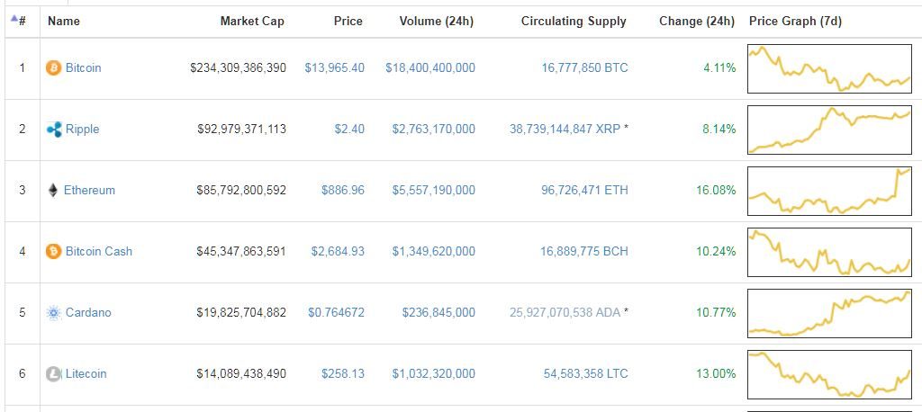Click the Bitcoin Cash logo icon
Viewport: 922px width, 412px height.
(54, 252)
